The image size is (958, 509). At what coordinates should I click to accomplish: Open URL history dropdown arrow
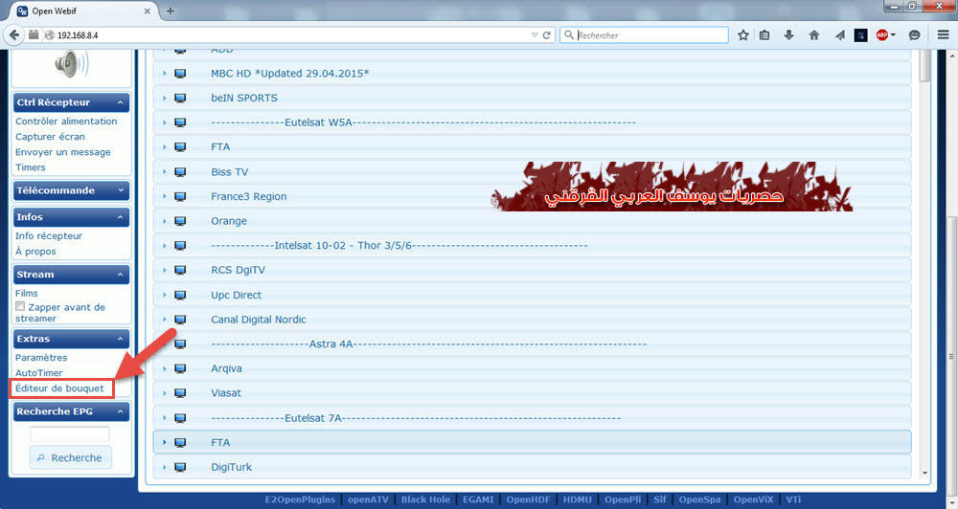coord(534,35)
